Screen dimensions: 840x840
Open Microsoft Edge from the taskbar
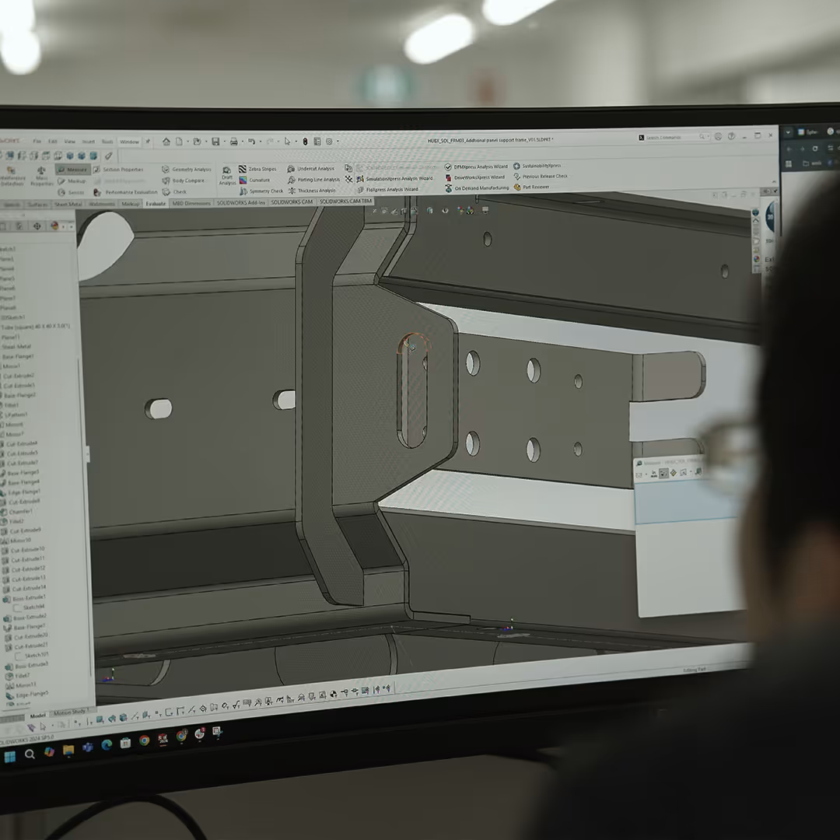(x=107, y=744)
